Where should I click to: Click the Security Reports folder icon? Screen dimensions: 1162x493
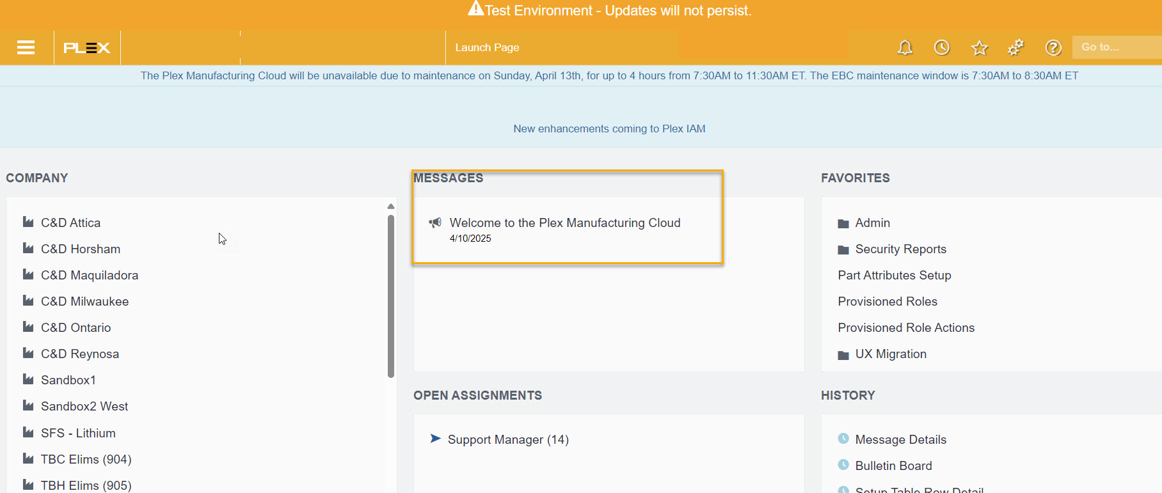(843, 250)
